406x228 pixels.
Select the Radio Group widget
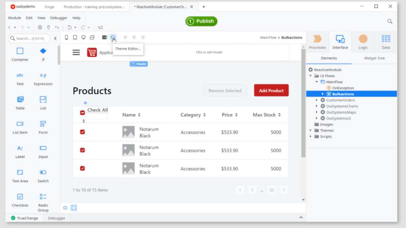click(43, 202)
